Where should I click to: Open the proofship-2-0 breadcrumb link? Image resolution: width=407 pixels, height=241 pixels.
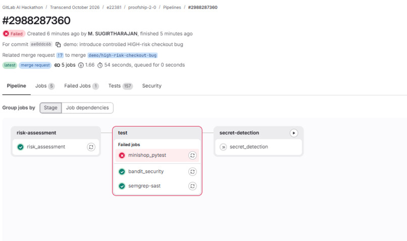[142, 7]
